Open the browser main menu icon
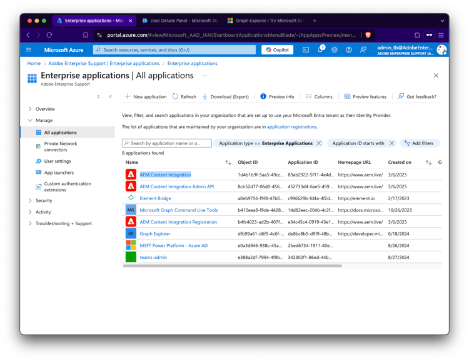The width and height of the screenshot is (469, 361). tap(441, 35)
